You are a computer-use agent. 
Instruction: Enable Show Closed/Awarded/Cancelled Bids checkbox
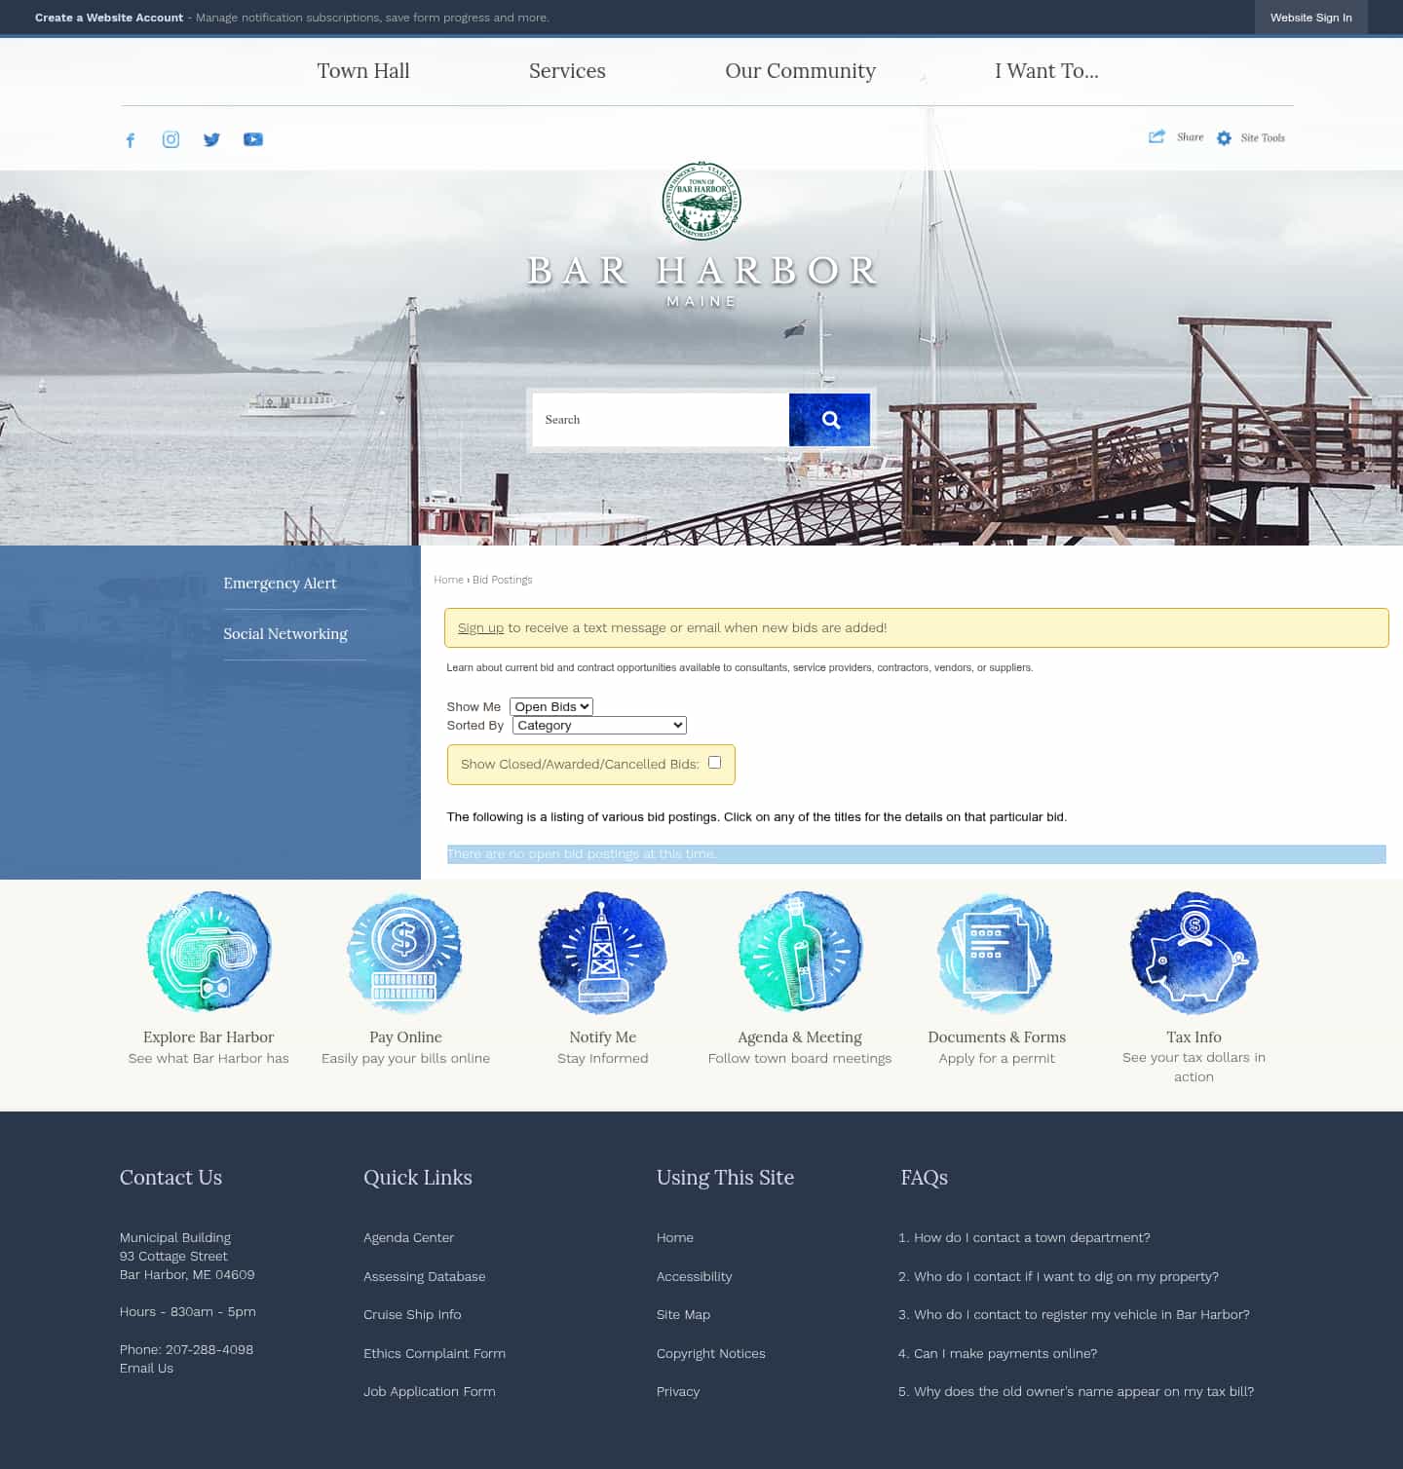point(715,762)
